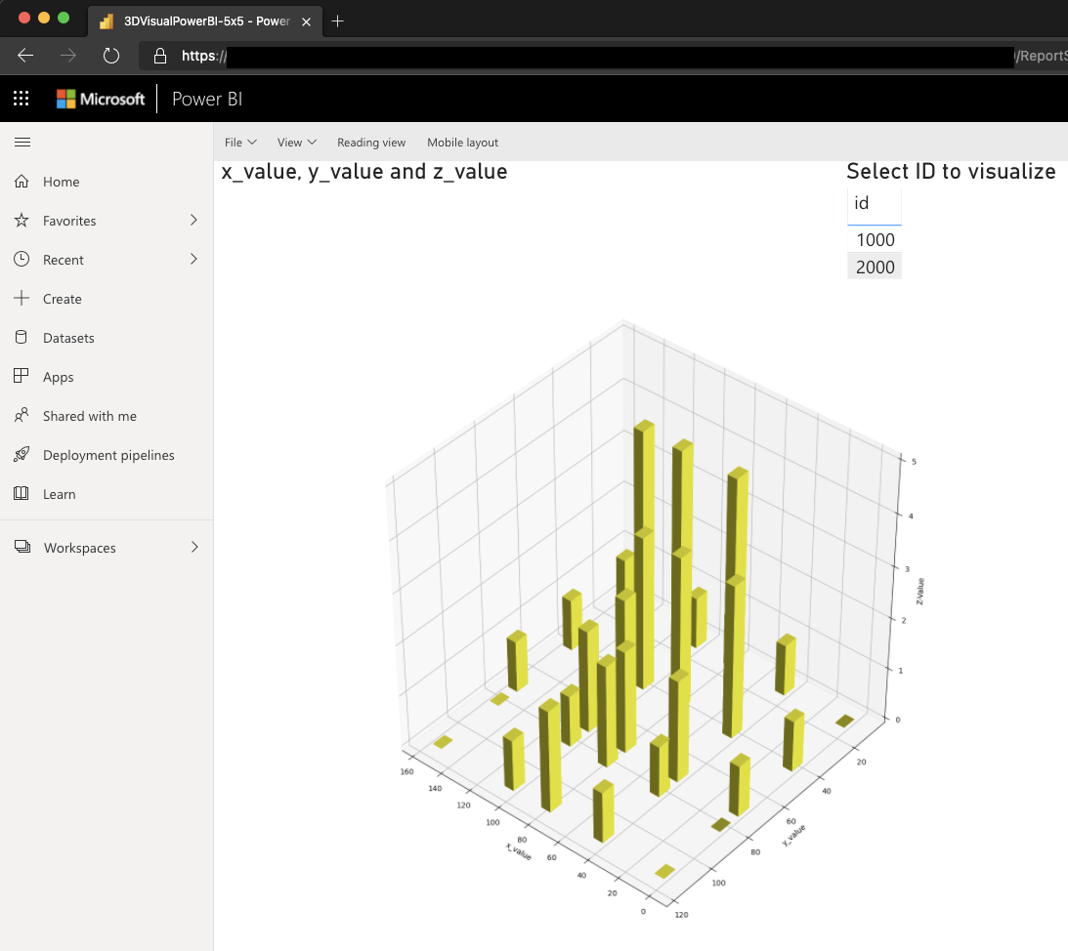Open the Apps section icon

click(21, 377)
